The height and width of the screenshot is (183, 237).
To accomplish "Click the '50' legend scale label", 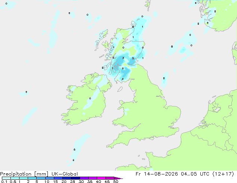I will [x=116, y=182].
